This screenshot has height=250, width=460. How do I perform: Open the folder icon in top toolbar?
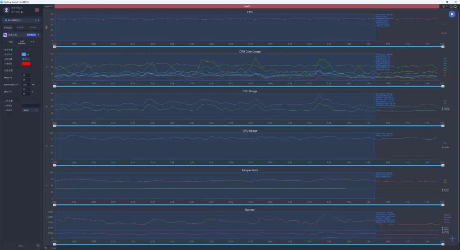coord(451,6)
